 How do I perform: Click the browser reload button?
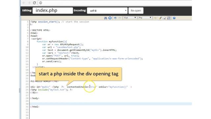click(x=34, y=3)
